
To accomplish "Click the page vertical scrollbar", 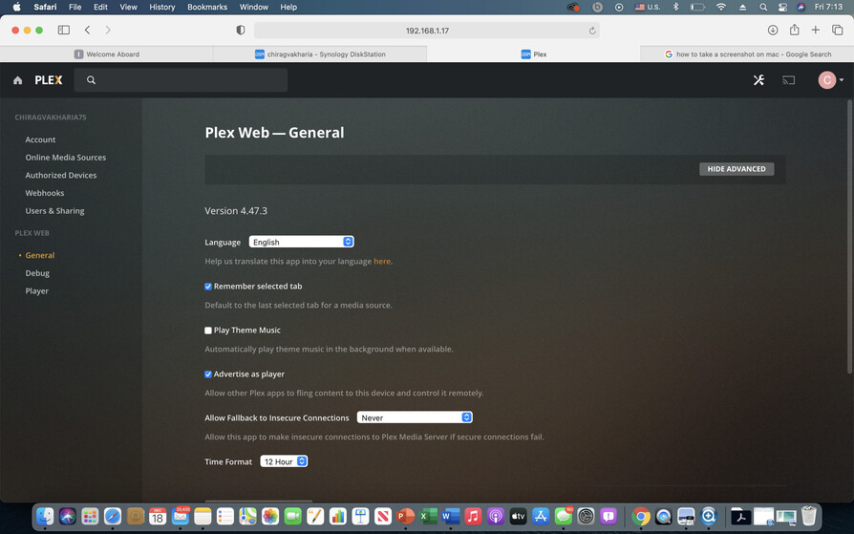I will [849, 237].
